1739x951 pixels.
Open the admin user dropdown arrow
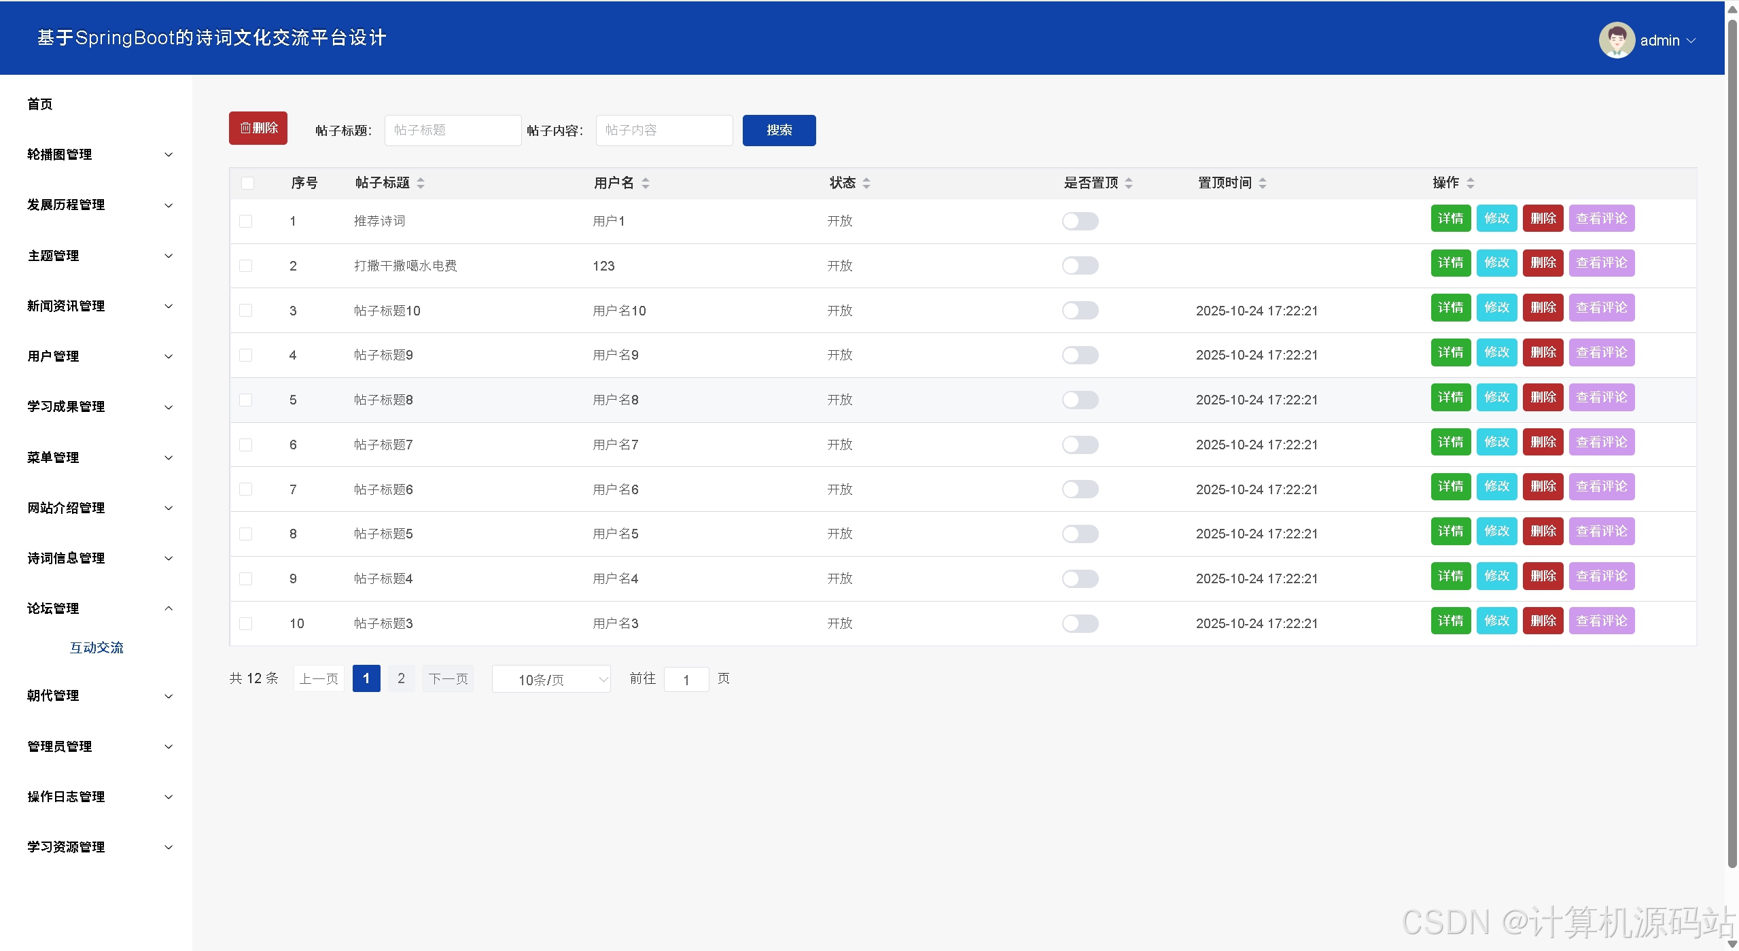click(x=1691, y=41)
